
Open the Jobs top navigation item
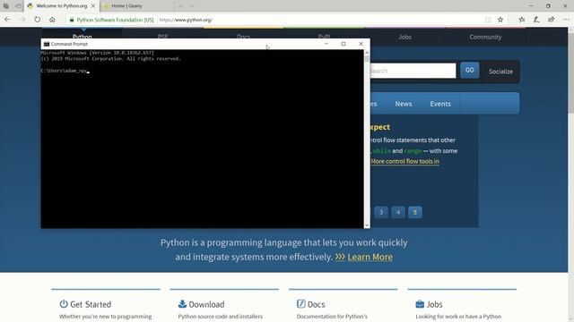(404, 37)
